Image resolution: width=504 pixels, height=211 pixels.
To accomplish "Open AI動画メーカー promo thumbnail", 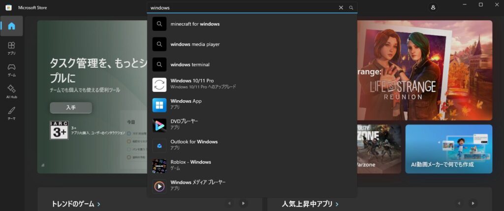I will 448,149.
